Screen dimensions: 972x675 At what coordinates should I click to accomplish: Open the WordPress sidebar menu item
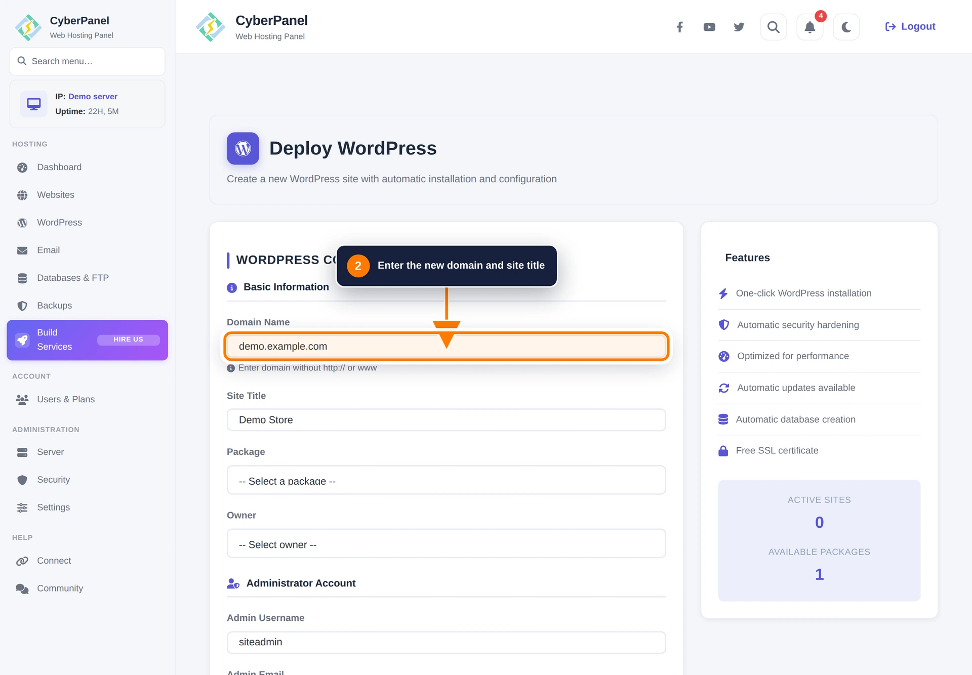tap(87, 223)
